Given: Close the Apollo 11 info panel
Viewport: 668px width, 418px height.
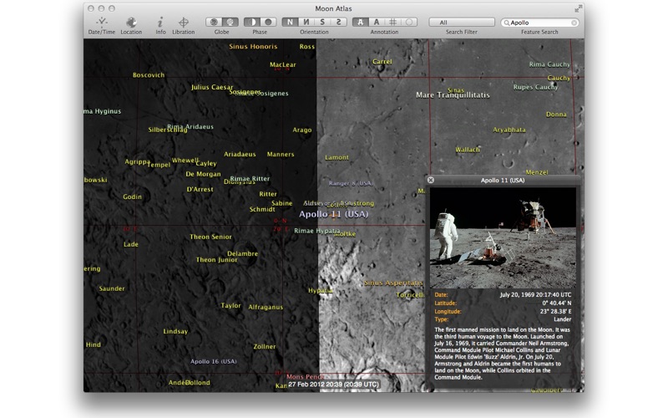Looking at the screenshot, I should coord(431,180).
